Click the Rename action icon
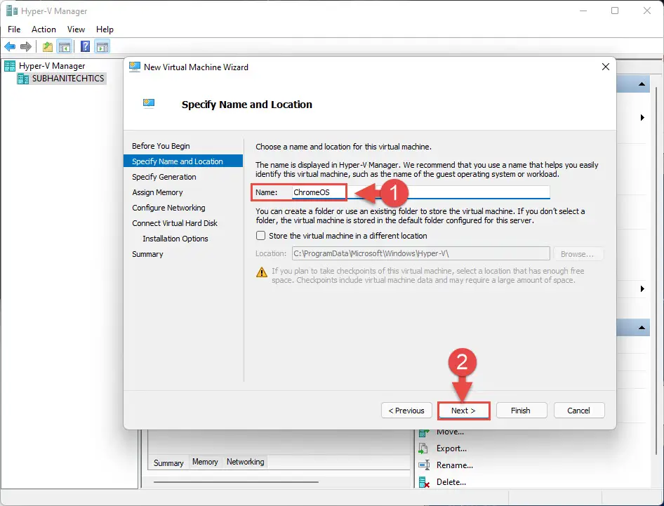The width and height of the screenshot is (664, 506). 424,465
